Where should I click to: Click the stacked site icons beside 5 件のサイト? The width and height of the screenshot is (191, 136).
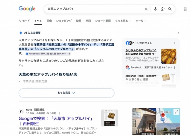[x=130, y=43]
